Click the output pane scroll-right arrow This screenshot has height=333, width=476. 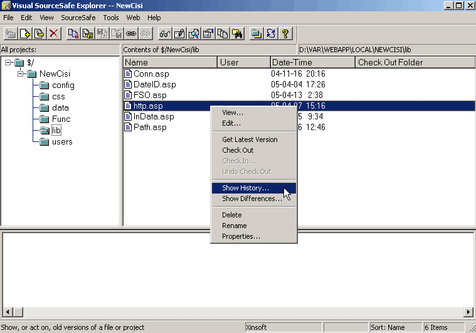click(x=468, y=312)
